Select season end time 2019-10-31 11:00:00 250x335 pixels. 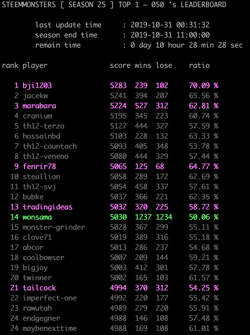[170, 35]
